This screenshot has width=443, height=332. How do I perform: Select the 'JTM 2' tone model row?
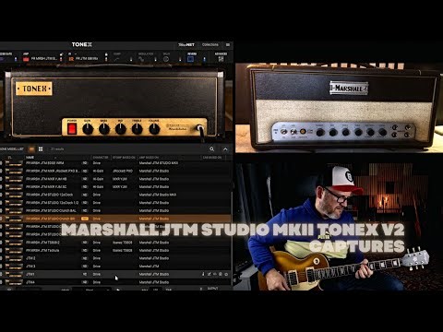click(x=115, y=258)
